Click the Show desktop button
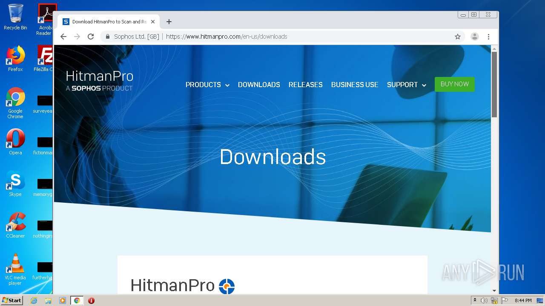This screenshot has width=545, height=306. [540, 300]
